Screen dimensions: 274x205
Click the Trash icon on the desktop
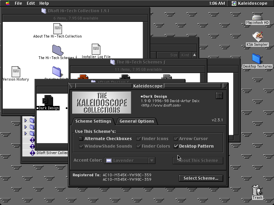[x=257, y=190]
